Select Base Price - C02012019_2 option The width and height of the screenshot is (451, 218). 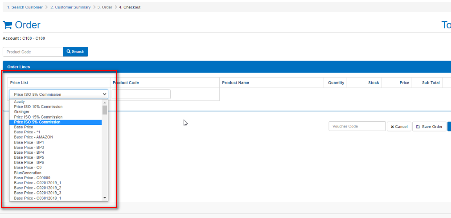(56, 188)
